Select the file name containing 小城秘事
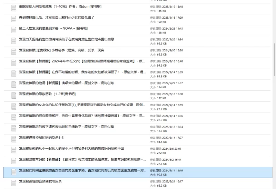 pyautogui.click(x=62, y=50)
